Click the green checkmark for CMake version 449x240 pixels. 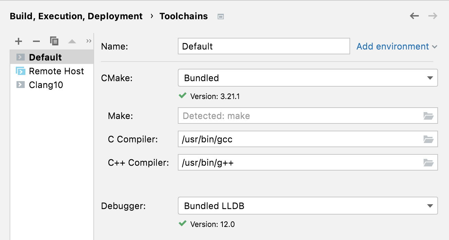(182, 96)
